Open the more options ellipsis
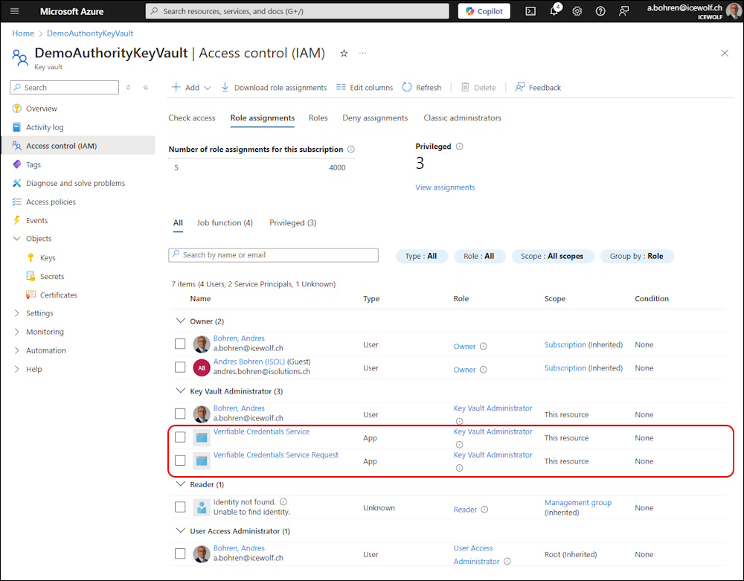Image resolution: width=744 pixels, height=581 pixels. pos(362,53)
